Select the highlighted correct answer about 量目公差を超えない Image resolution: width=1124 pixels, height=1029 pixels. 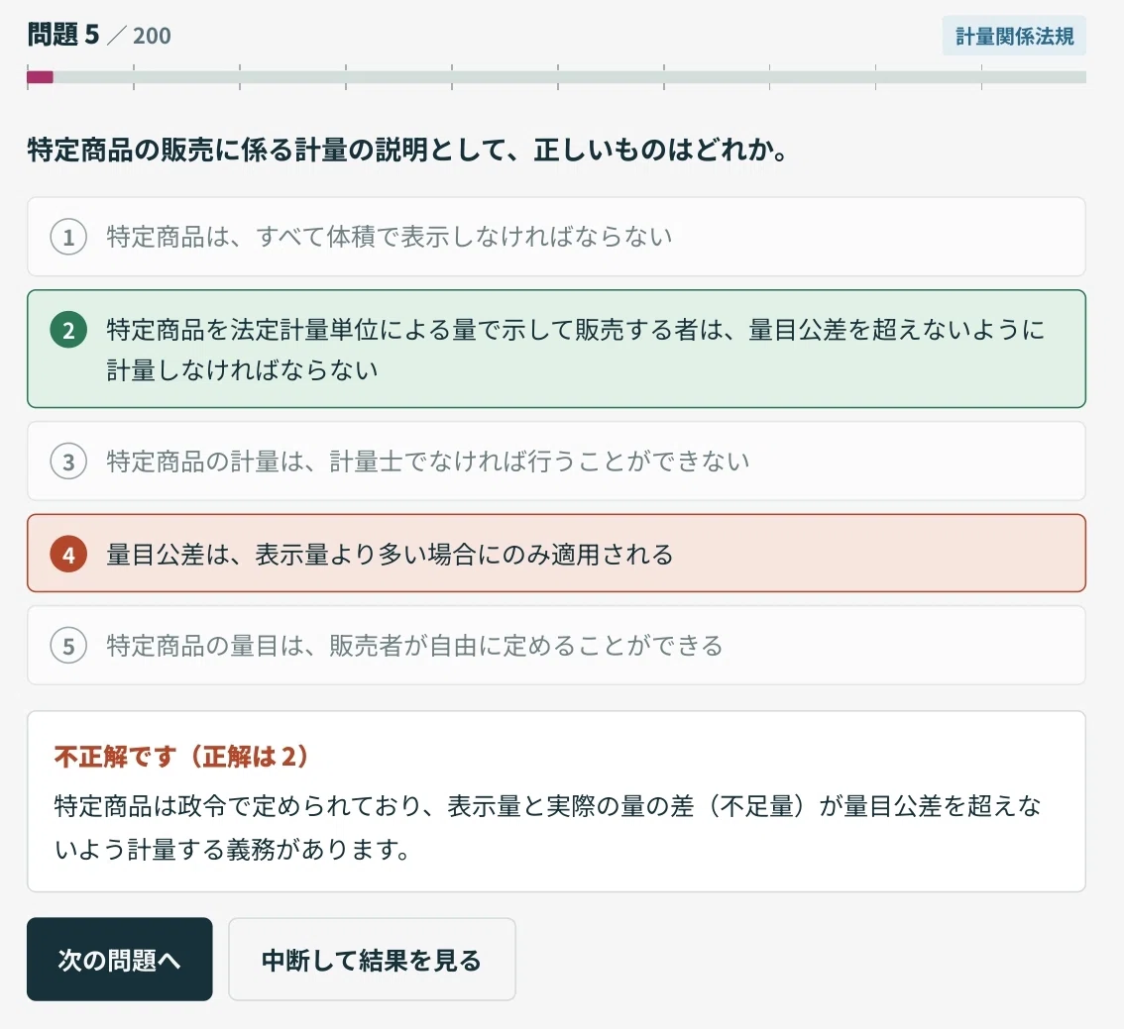click(556, 349)
